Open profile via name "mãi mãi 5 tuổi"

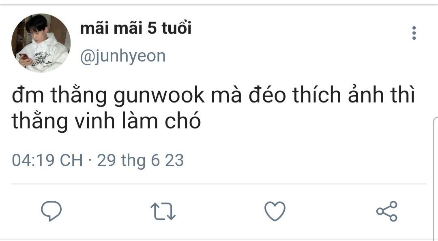click(x=136, y=28)
